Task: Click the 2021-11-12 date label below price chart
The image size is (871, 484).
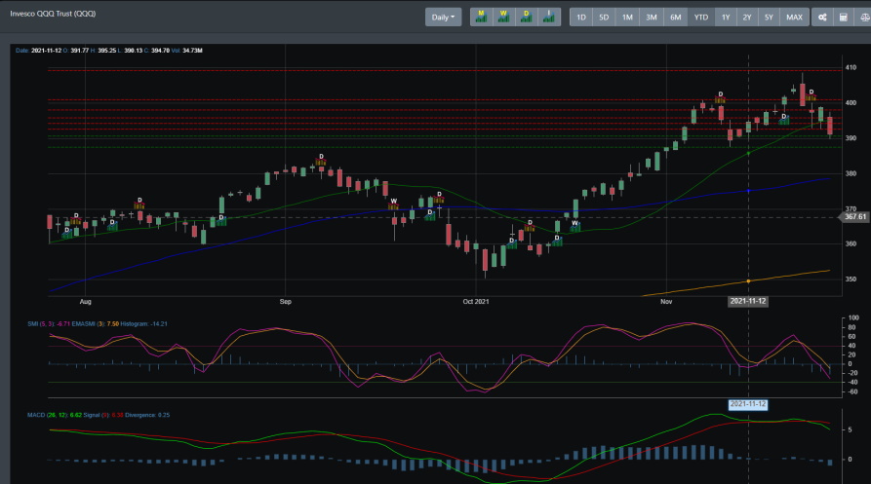Action: (x=748, y=301)
